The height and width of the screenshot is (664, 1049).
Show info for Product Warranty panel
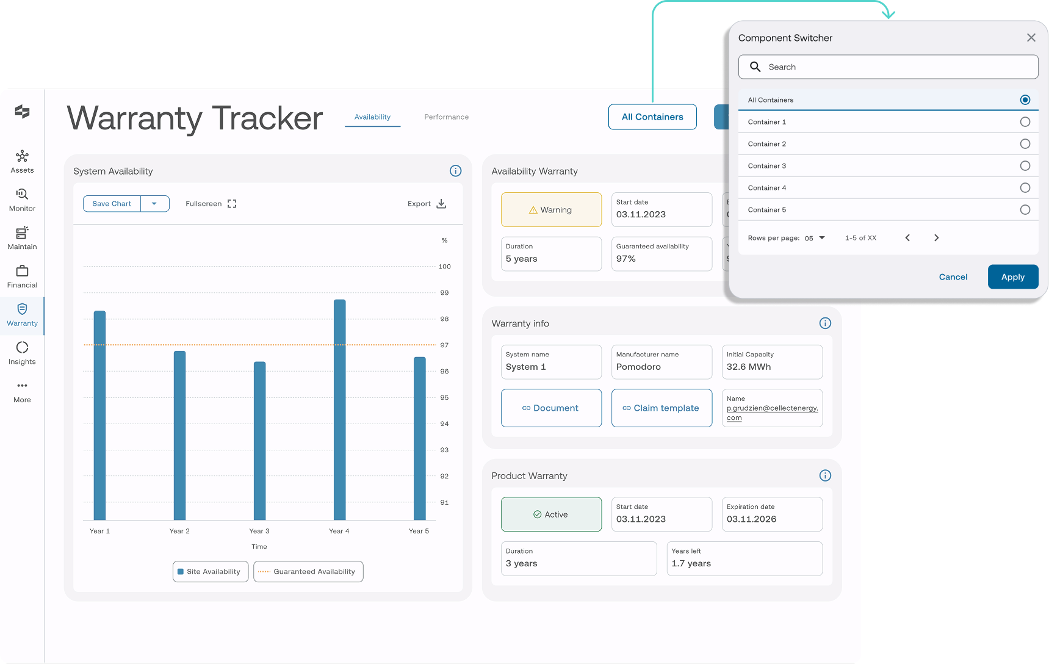tap(825, 475)
